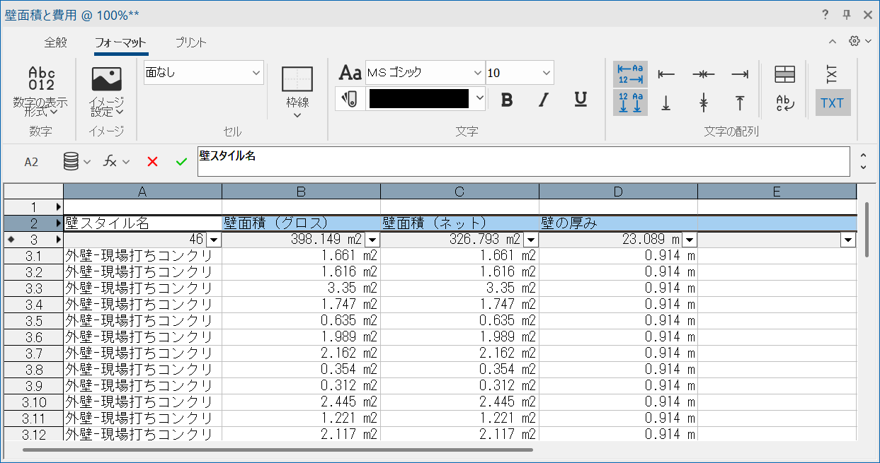The image size is (880, 463).
Task: Click the vertical TXT text rotation button
Action: pos(832,74)
